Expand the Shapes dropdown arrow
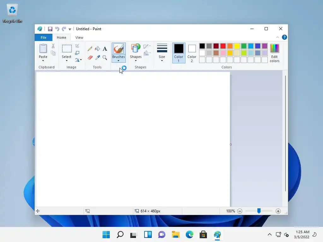 [136, 61]
